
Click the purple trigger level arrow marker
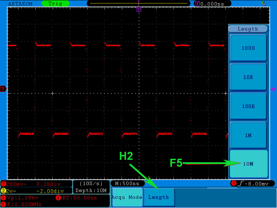click(273, 89)
